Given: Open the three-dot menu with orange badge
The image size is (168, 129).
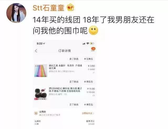Looking at the screenshot, I should [x=93, y=50].
